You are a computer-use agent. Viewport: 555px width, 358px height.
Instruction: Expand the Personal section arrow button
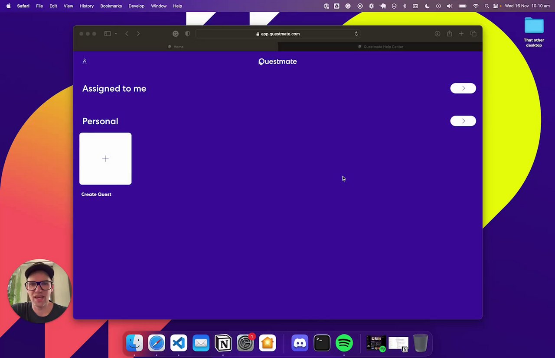463,121
